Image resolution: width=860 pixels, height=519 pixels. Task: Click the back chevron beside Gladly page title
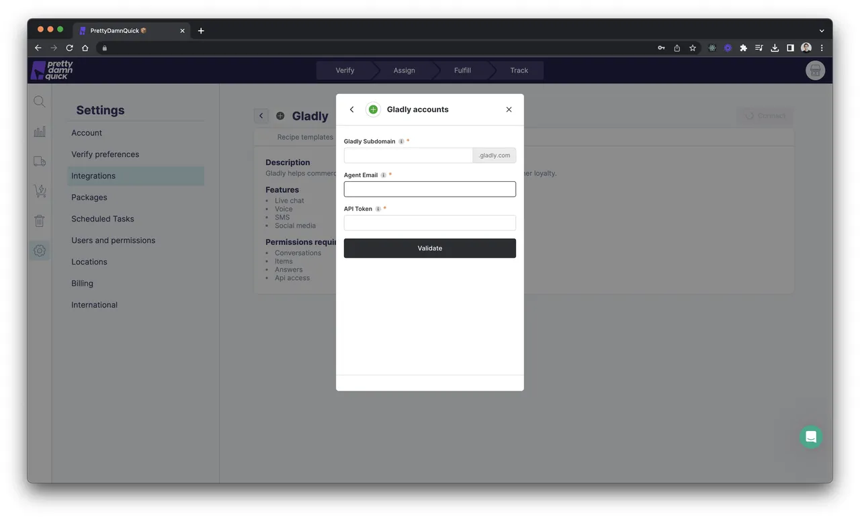[261, 115]
